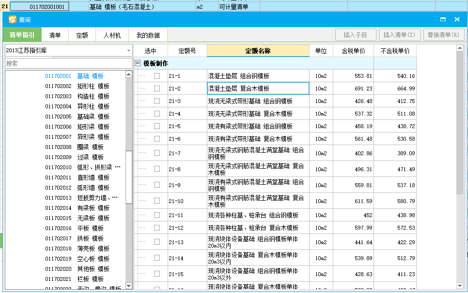Click the 查询 dialog app icon
This screenshot has height=293, width=468.
pos(12,19)
